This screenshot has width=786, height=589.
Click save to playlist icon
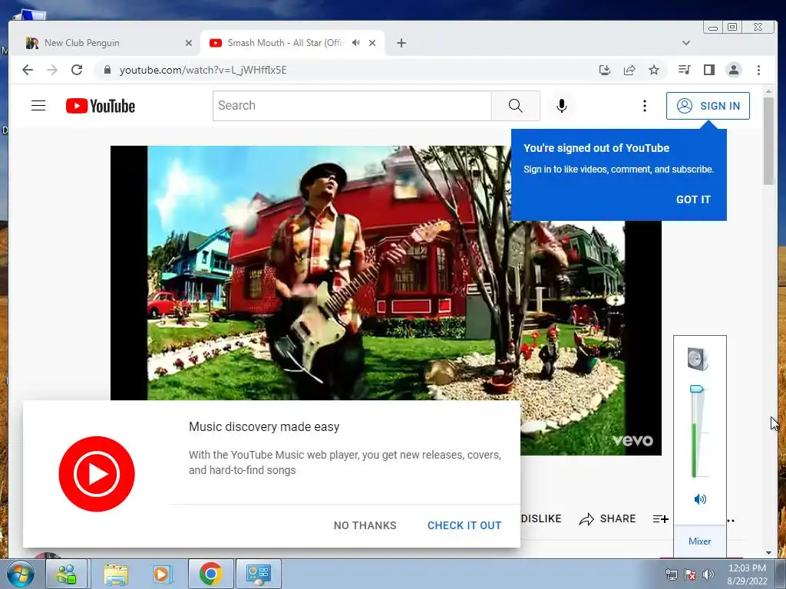pos(661,519)
